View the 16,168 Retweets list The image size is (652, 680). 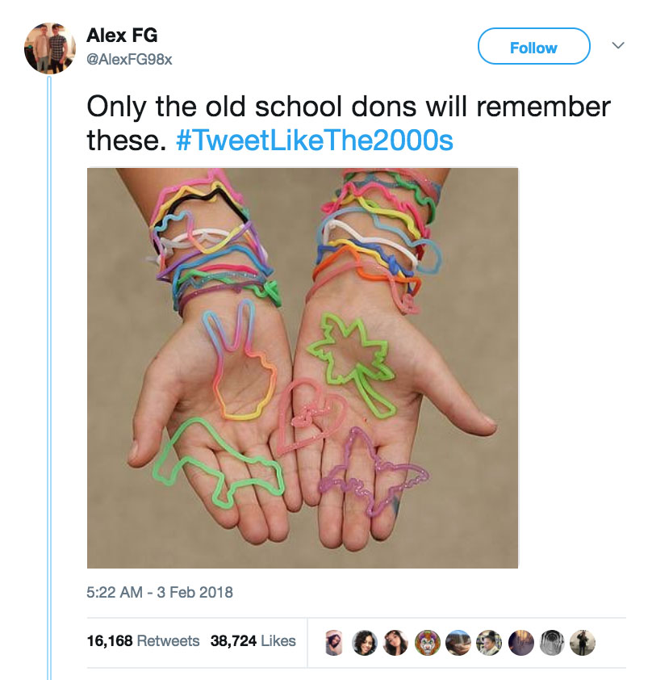coord(143,640)
